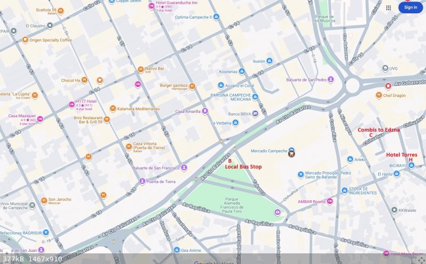Image resolution: width=426 pixels, height=264 pixels.
Task: Click the Hotel Guaranducha Inn listing
Action: pyautogui.click(x=176, y=3)
